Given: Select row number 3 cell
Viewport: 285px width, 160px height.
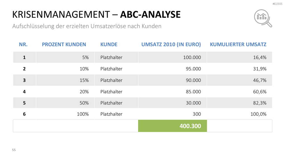Looking at the screenshot, I should [24, 80].
